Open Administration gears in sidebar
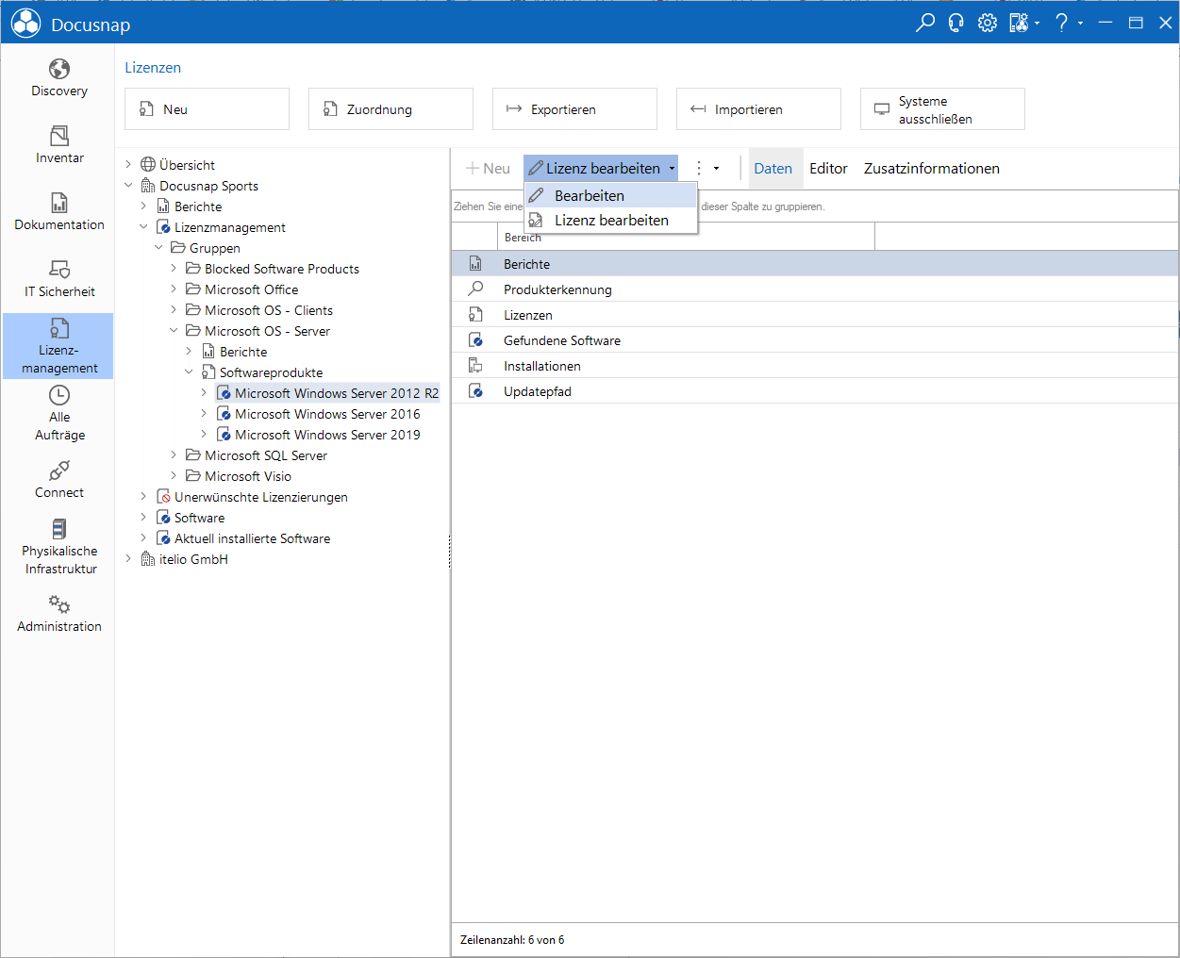1180x958 pixels. (x=58, y=613)
